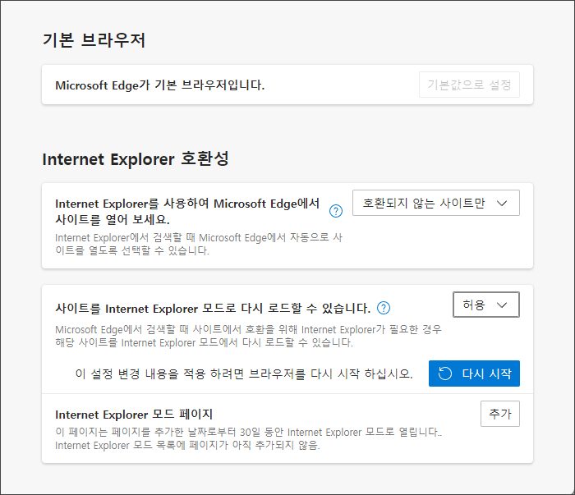Click the '추가' button for IE mode pages
The width and height of the screenshot is (575, 495).
500,414
